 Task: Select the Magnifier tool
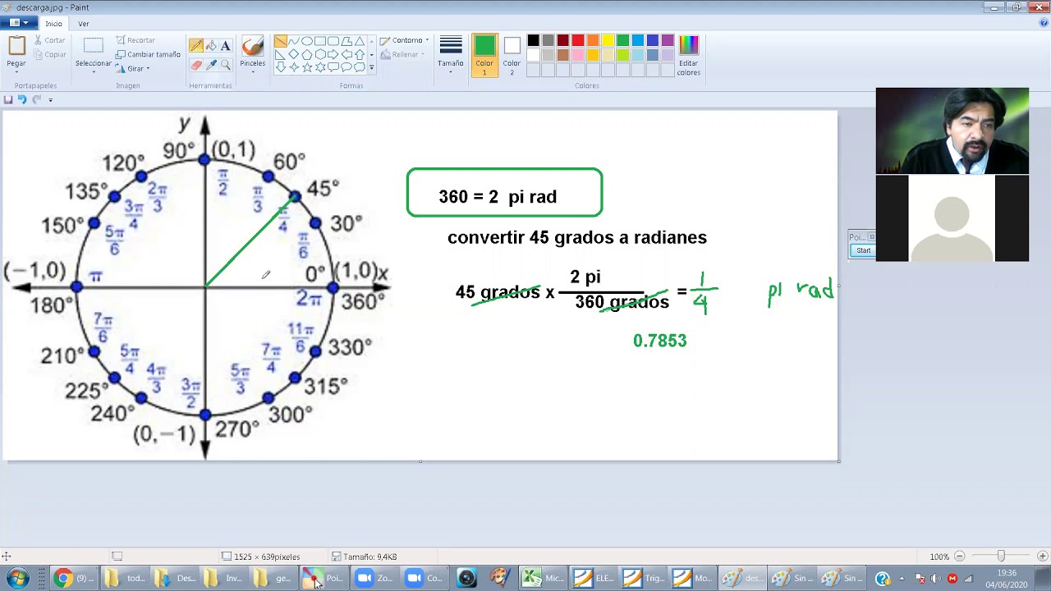pyautogui.click(x=226, y=65)
